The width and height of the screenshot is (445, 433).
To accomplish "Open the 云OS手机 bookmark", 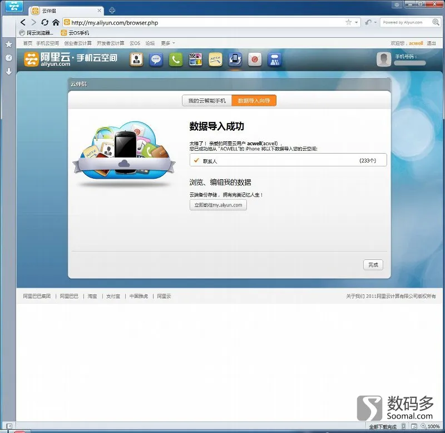I will tap(75, 33).
